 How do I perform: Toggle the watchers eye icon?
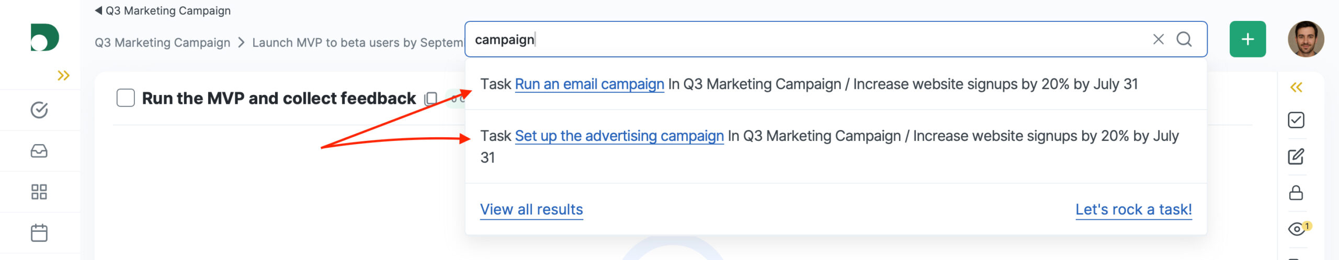click(1297, 229)
